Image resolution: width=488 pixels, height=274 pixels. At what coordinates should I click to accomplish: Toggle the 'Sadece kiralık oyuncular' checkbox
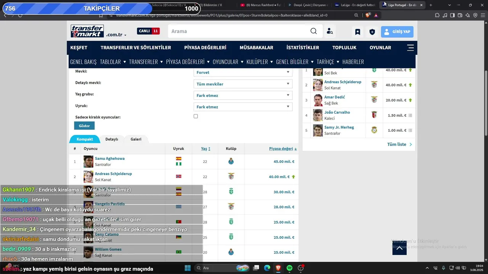196,116
